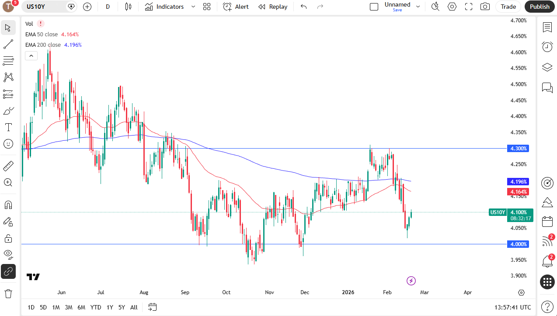Hide all drawings with eye icon
The height and width of the screenshot is (316, 557).
pos(8,255)
